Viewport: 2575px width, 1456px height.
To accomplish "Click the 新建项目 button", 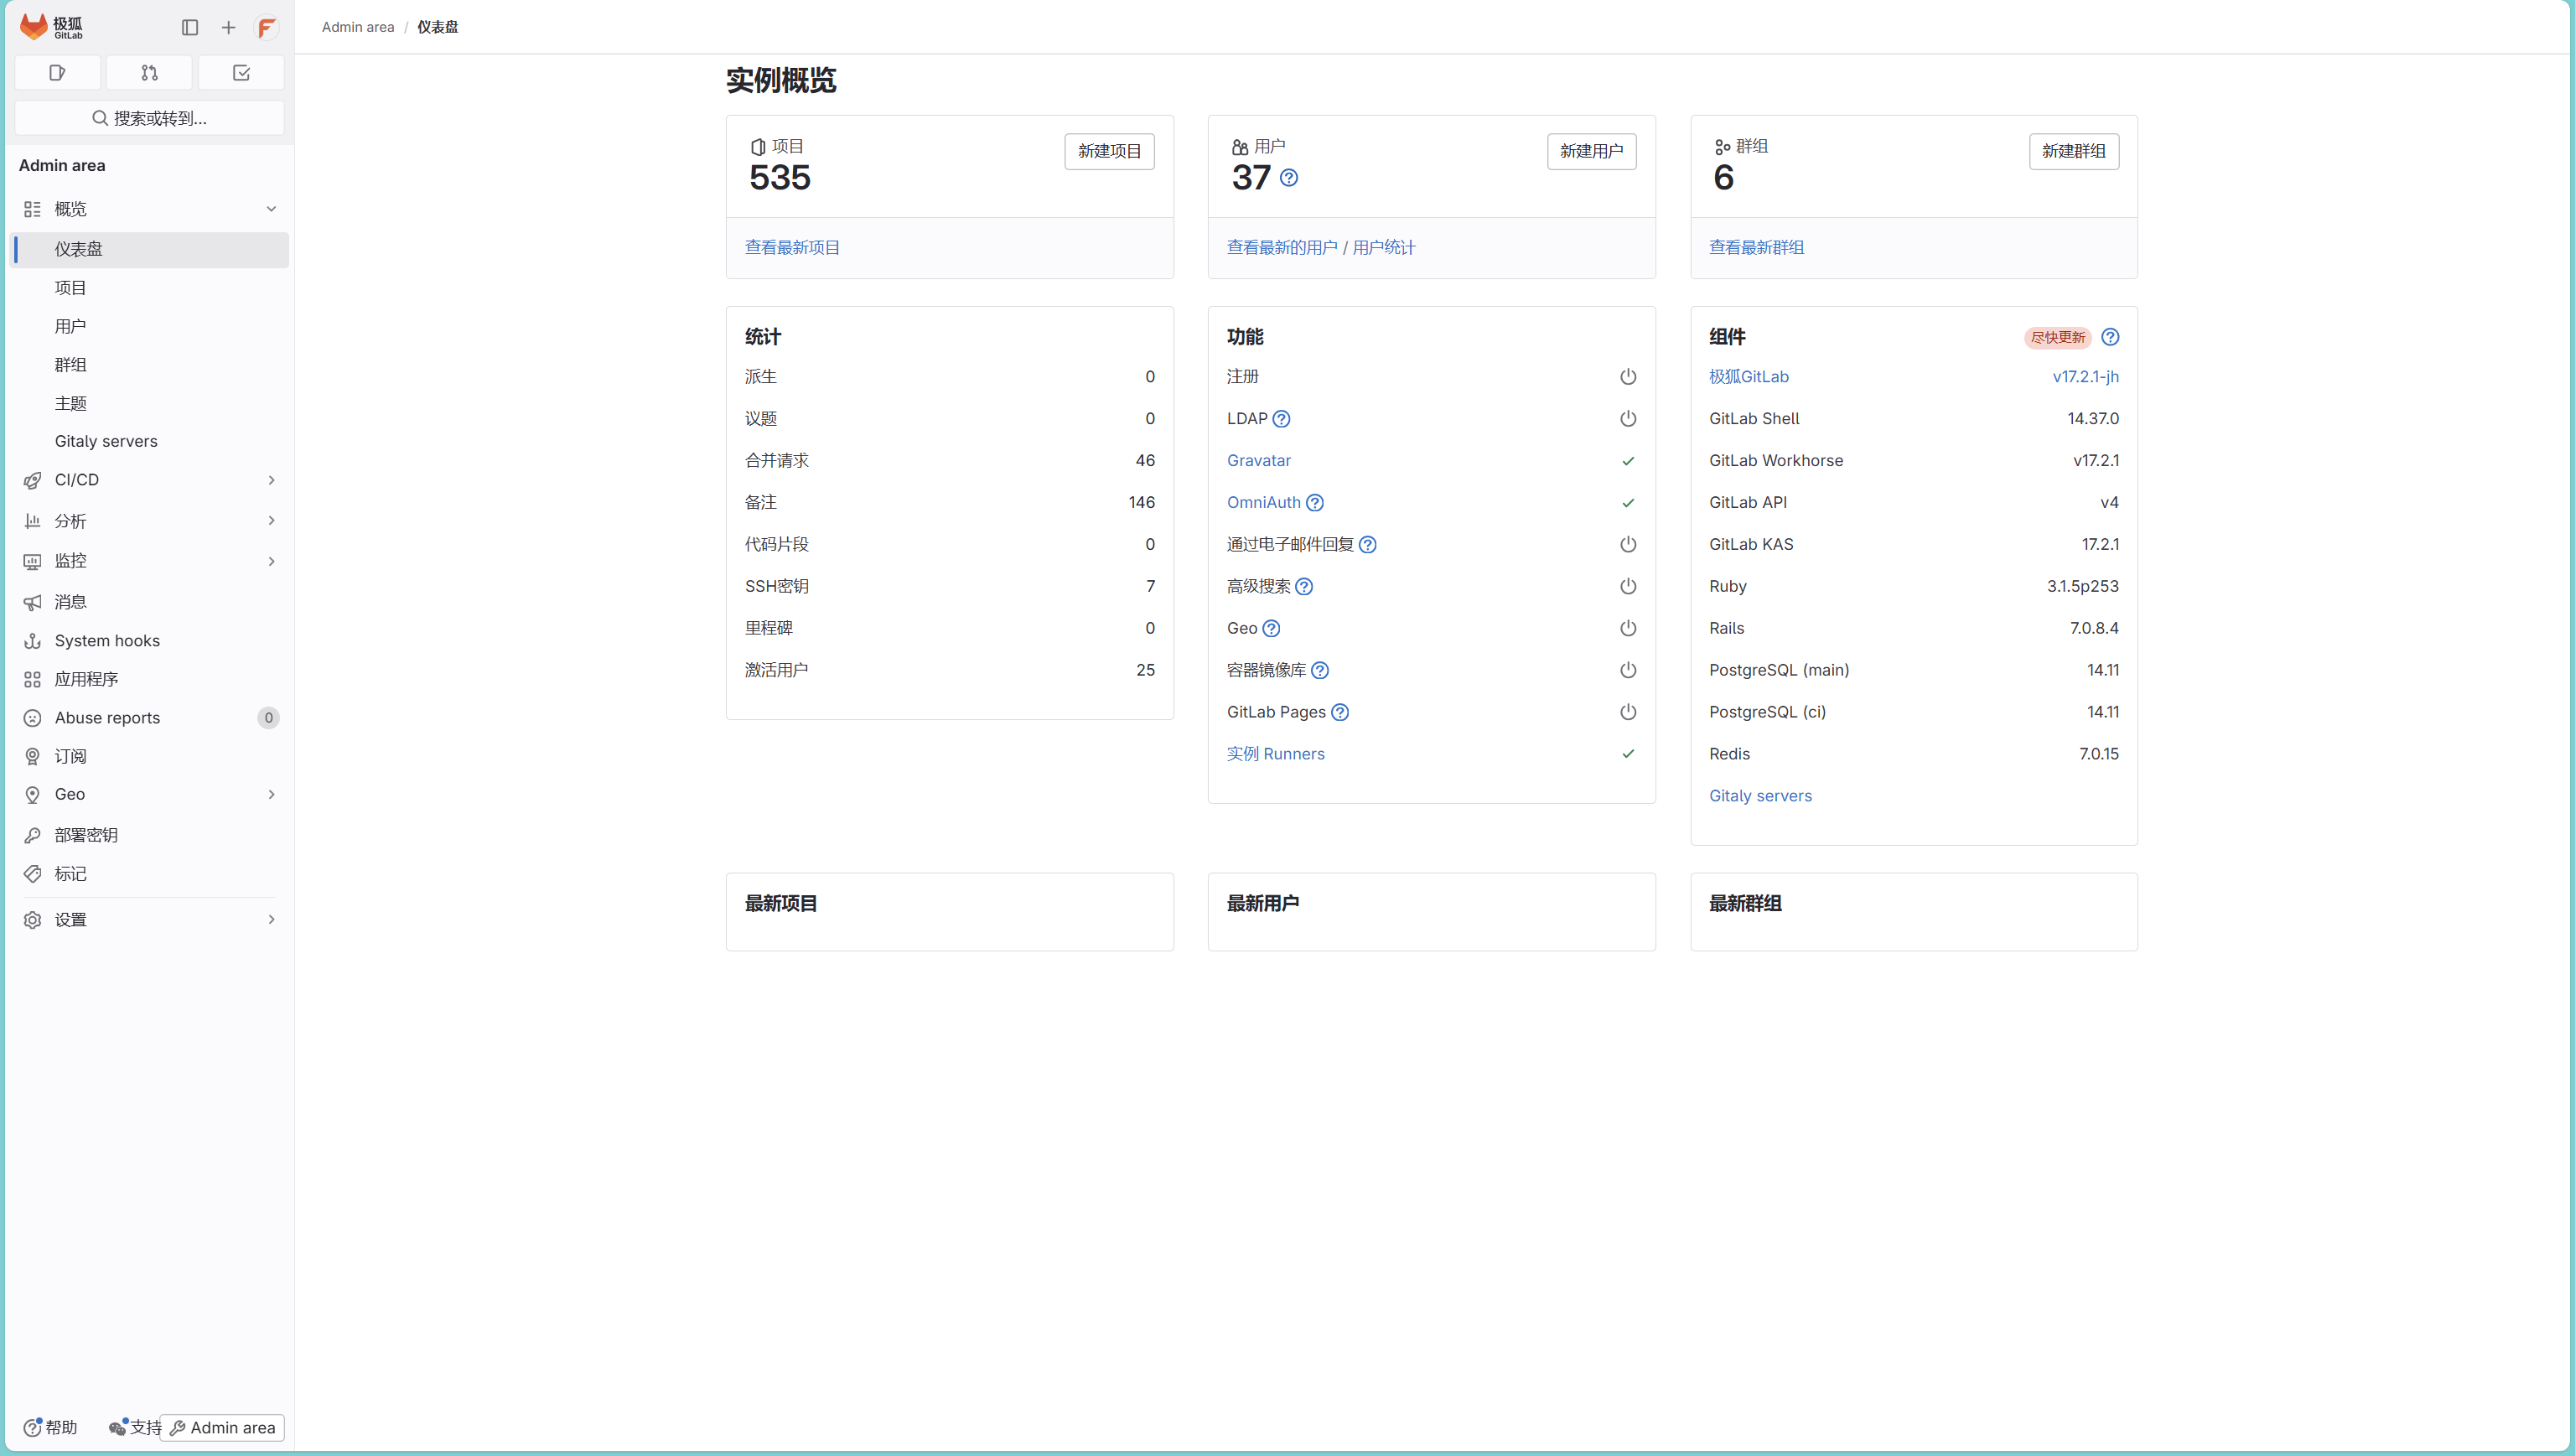I will click(x=1108, y=151).
